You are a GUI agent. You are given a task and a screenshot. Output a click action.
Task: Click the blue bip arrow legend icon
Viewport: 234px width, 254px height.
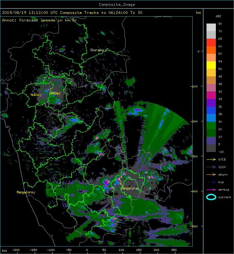[x=211, y=182]
